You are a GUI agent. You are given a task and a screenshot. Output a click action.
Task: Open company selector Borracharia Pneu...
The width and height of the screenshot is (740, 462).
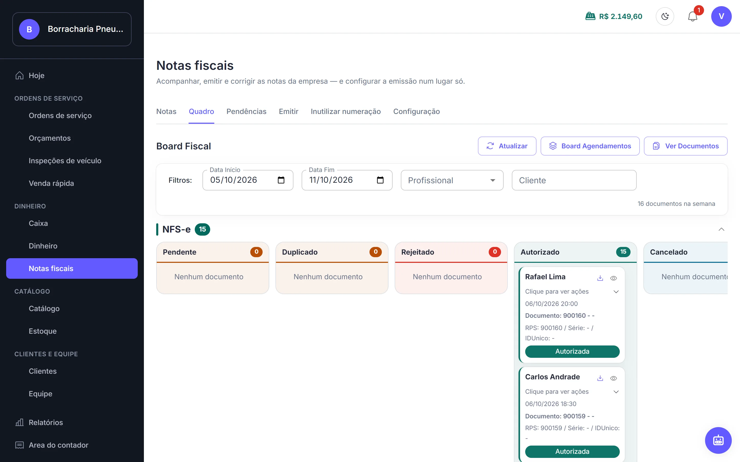[72, 29]
